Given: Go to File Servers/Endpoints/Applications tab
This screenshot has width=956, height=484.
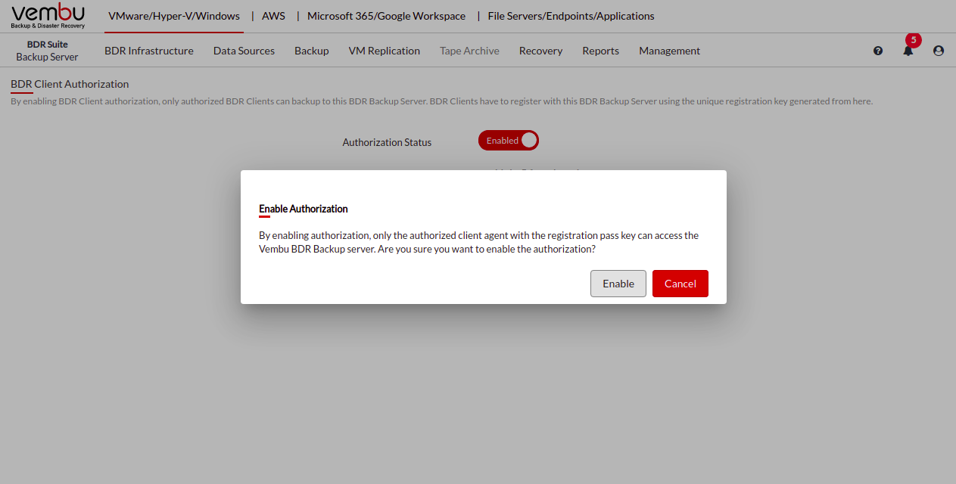Looking at the screenshot, I should pos(571,16).
